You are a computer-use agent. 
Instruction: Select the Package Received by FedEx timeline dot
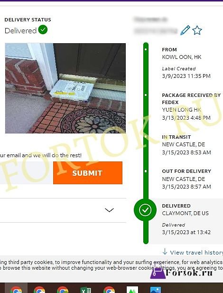[146, 95]
